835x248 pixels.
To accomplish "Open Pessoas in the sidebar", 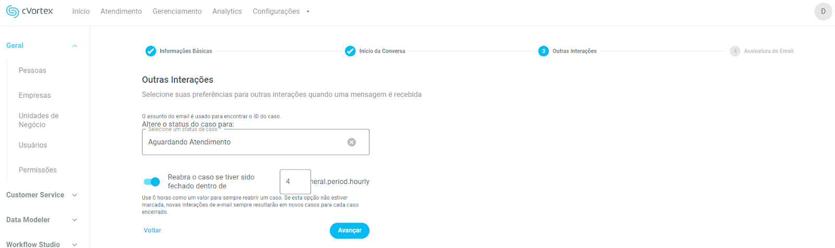I will [32, 71].
